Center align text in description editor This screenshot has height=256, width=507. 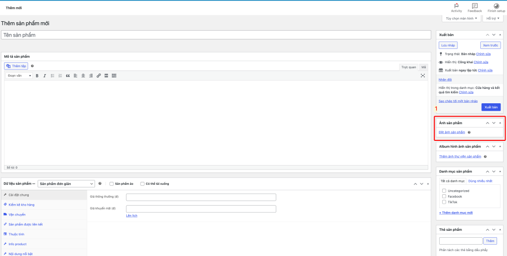tap(83, 76)
